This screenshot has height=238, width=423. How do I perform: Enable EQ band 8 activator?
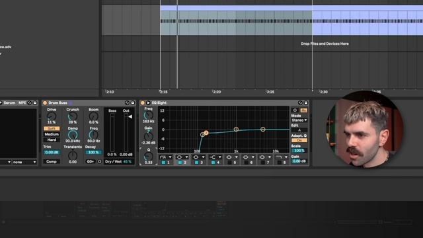[279, 163]
